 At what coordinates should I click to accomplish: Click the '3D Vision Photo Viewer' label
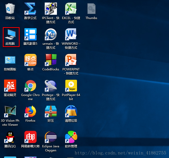tap(10, 123)
